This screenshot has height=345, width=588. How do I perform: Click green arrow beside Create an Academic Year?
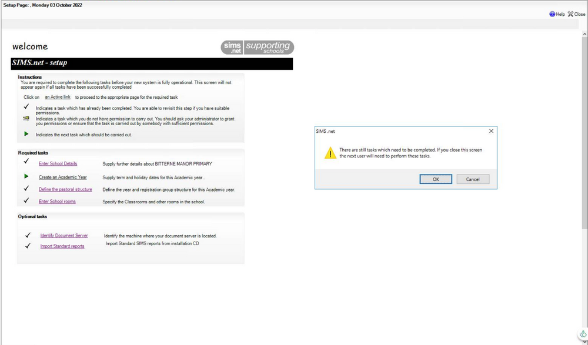(x=26, y=176)
